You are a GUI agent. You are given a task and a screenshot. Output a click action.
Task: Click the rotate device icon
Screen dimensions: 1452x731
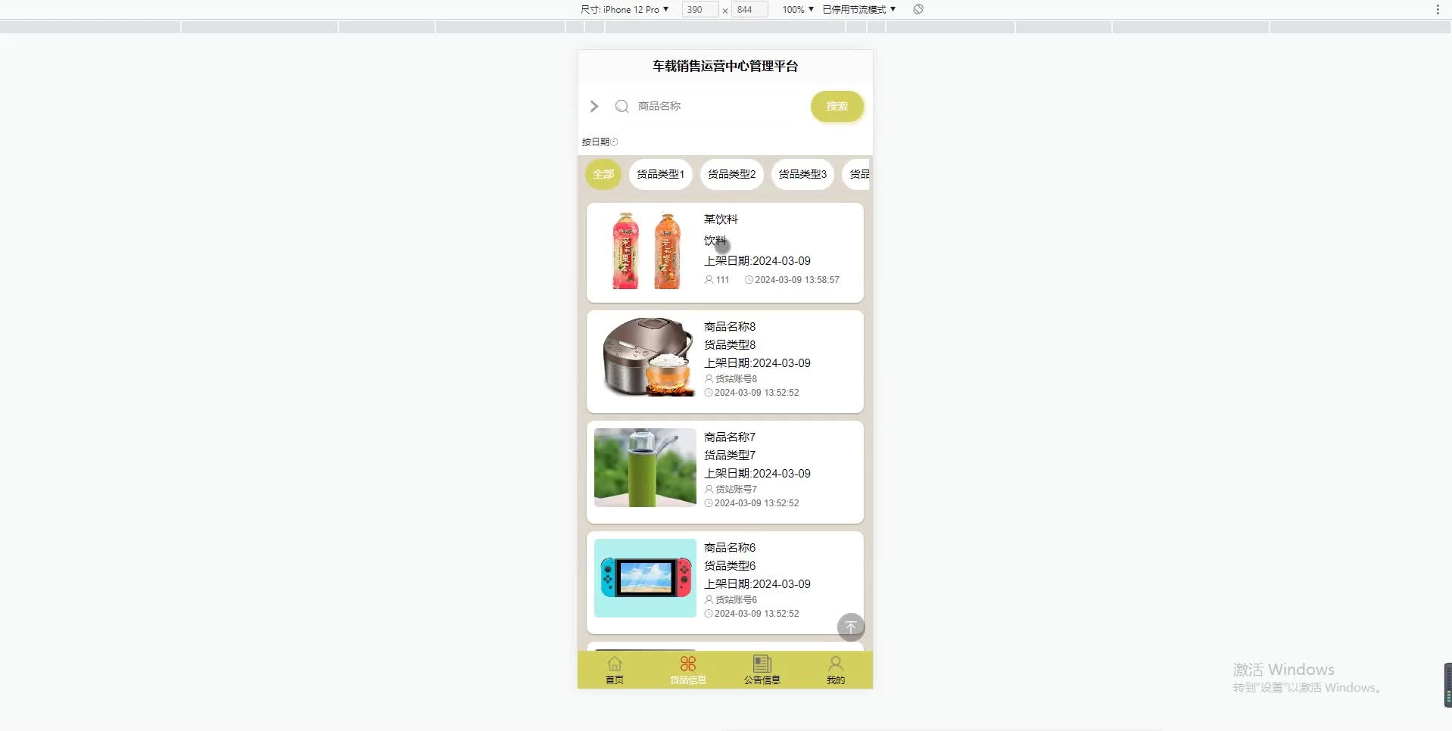click(x=918, y=9)
